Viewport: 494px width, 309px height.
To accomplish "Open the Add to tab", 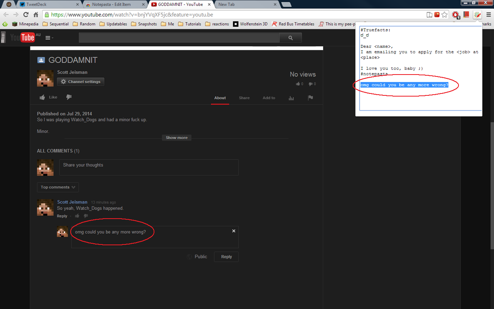I will point(269,98).
